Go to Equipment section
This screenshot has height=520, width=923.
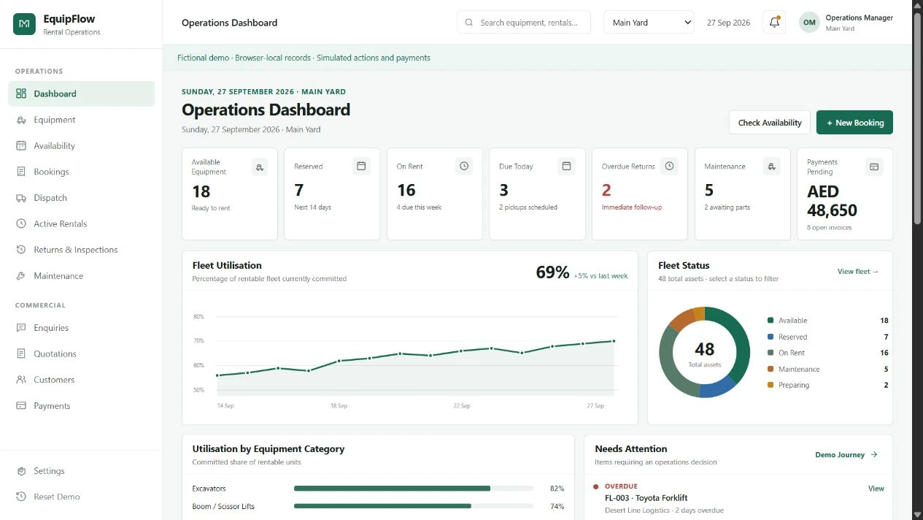point(82,120)
